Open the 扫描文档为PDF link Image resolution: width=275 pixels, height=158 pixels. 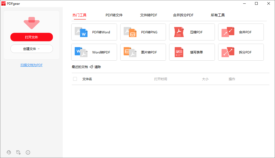coord(31,65)
